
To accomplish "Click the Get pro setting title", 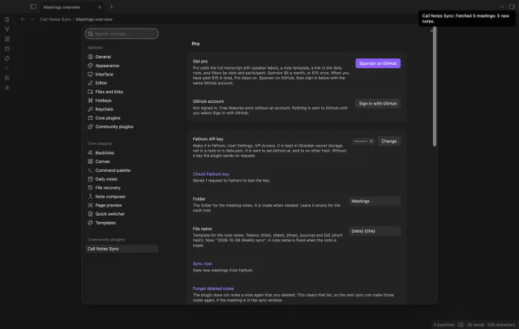I will [x=200, y=61].
